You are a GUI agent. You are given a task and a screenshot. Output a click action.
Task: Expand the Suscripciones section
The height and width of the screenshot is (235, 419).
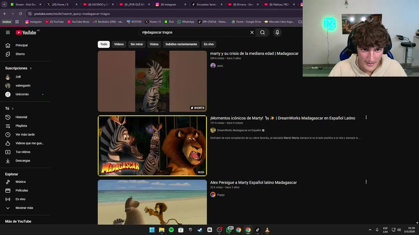pyautogui.click(x=19, y=68)
